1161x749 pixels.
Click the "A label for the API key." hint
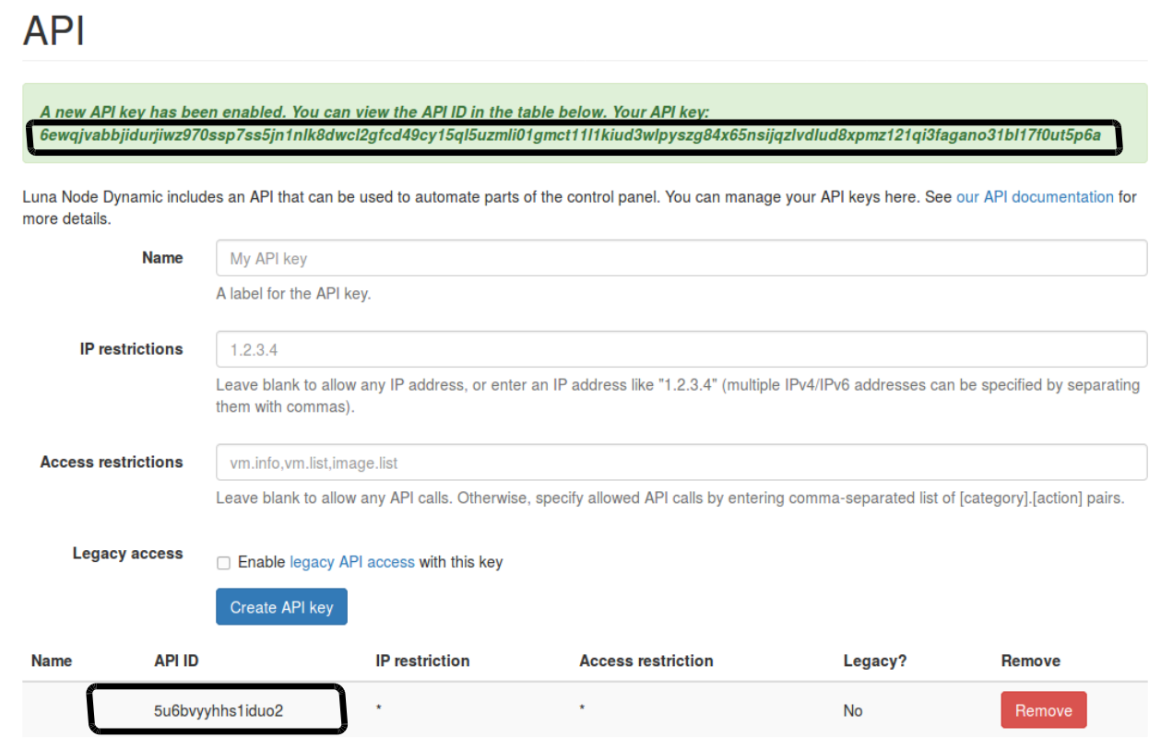coord(293,294)
